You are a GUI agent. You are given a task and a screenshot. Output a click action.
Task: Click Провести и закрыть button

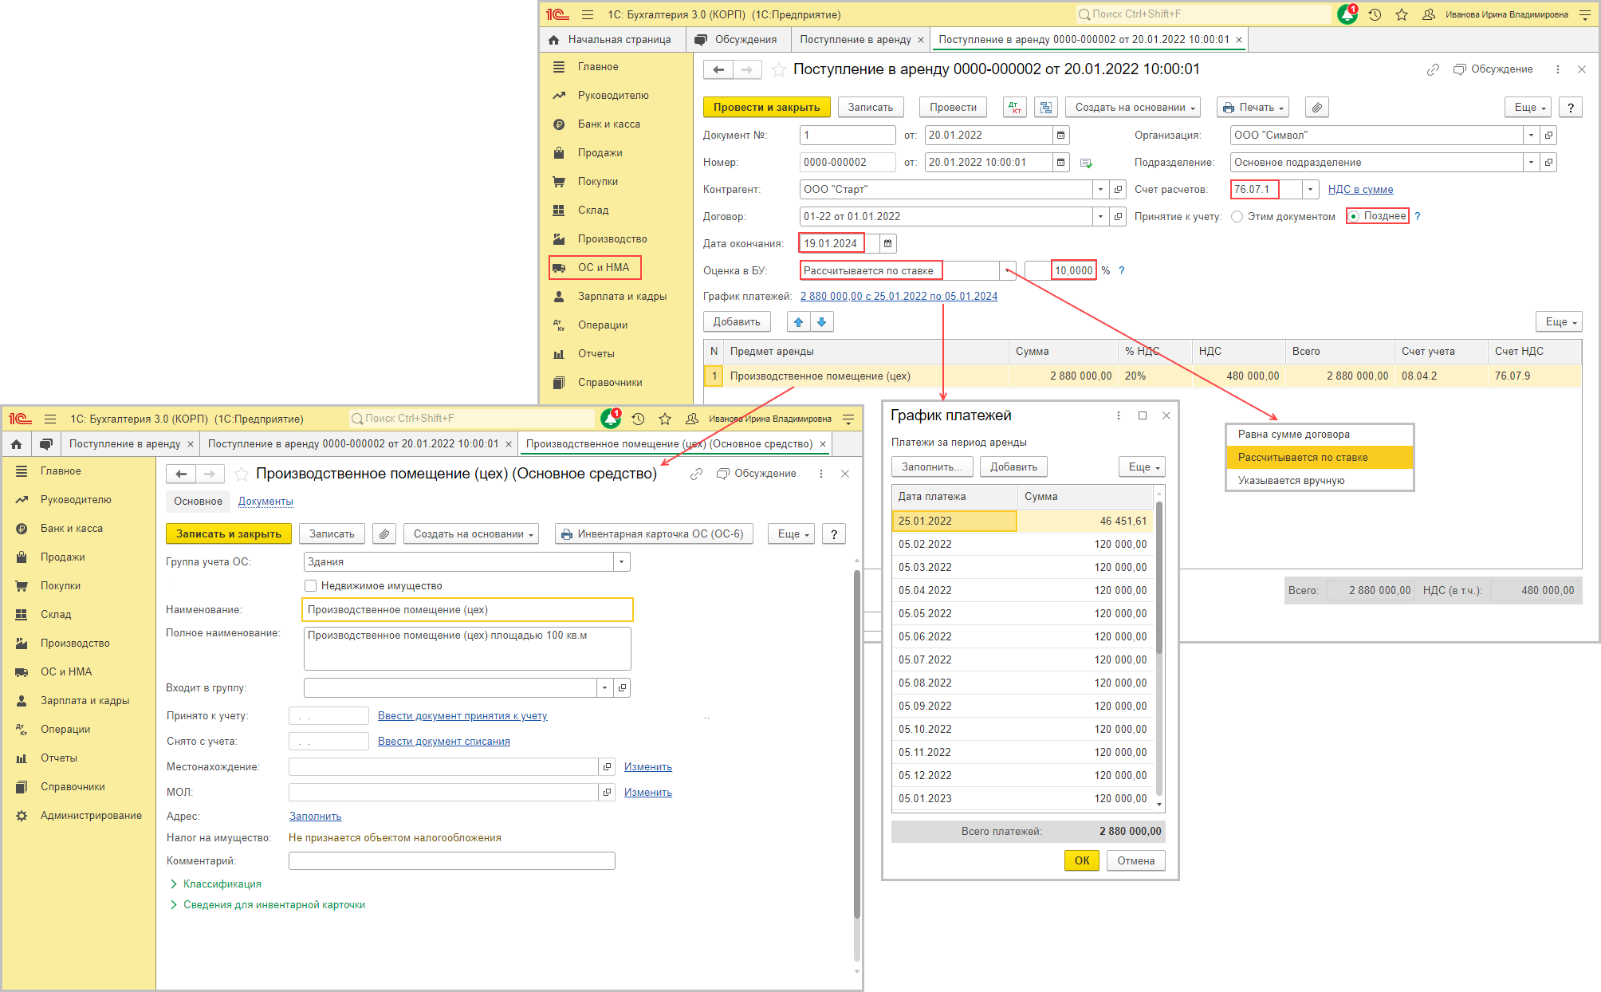click(x=766, y=108)
